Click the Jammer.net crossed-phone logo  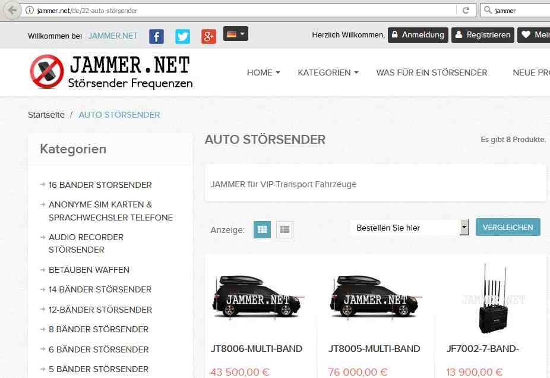(x=47, y=71)
